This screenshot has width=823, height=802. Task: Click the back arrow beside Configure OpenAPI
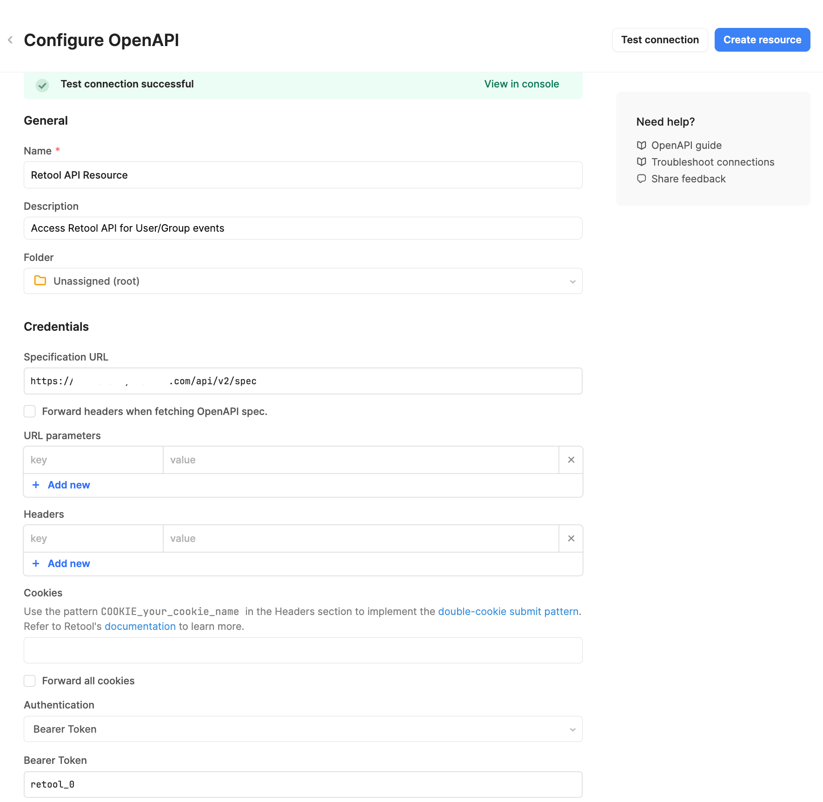point(10,40)
